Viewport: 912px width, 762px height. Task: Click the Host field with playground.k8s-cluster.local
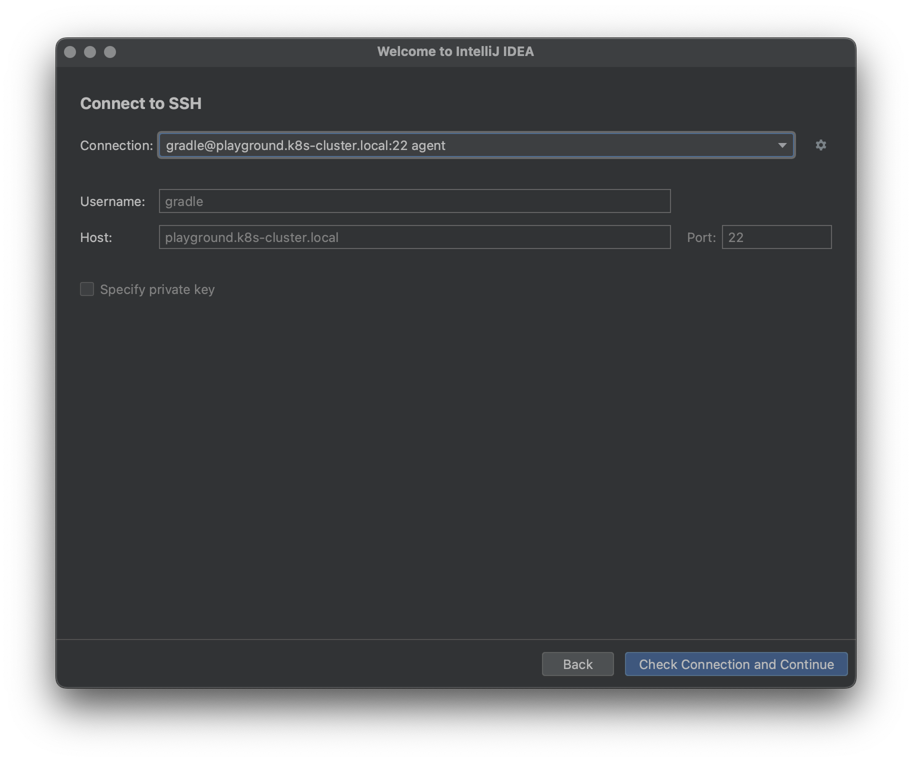pyautogui.click(x=414, y=237)
